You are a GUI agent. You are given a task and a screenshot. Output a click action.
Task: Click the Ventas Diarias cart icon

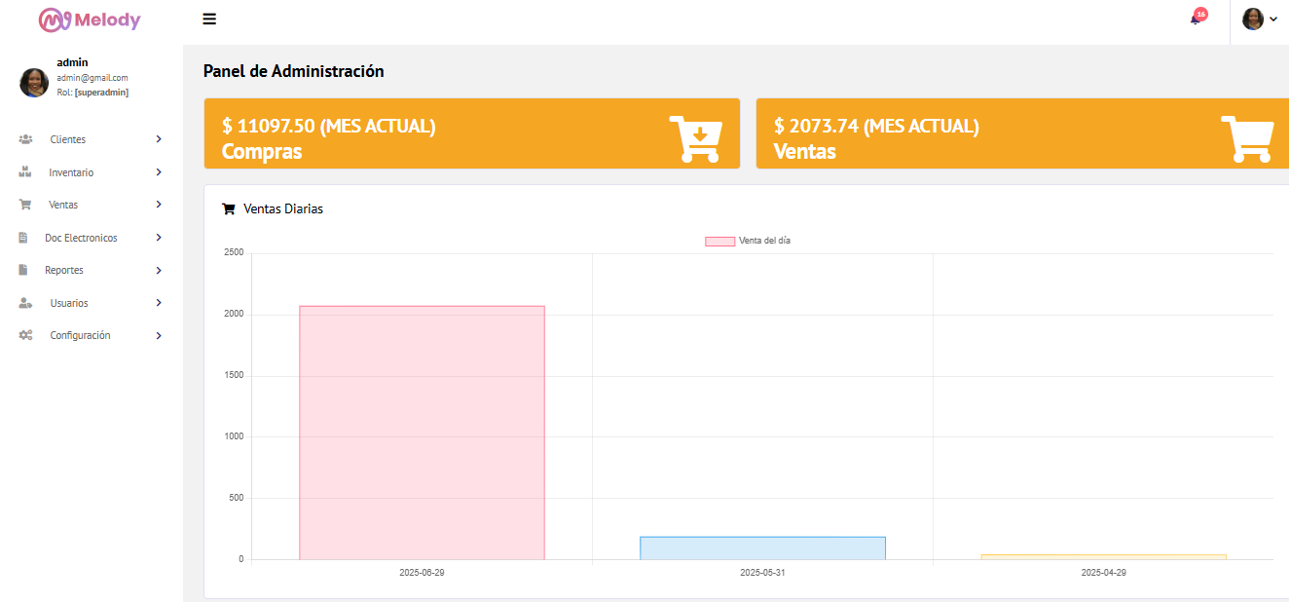click(229, 208)
